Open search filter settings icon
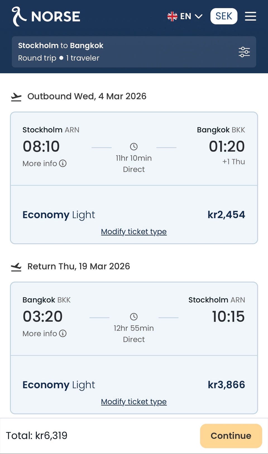The height and width of the screenshot is (454, 268). coord(244,52)
